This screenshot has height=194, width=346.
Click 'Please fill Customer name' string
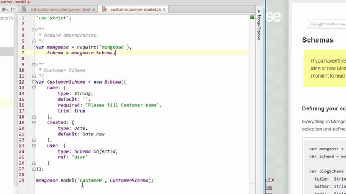point(122,105)
